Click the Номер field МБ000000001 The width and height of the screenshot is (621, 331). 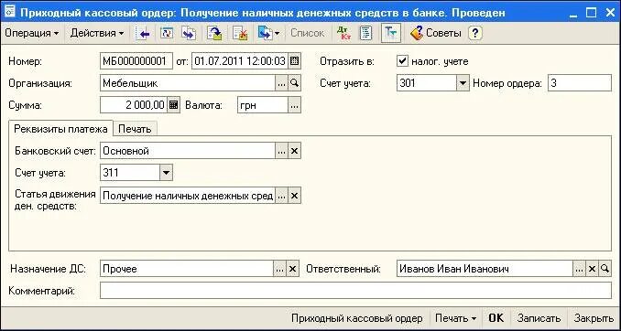point(136,61)
